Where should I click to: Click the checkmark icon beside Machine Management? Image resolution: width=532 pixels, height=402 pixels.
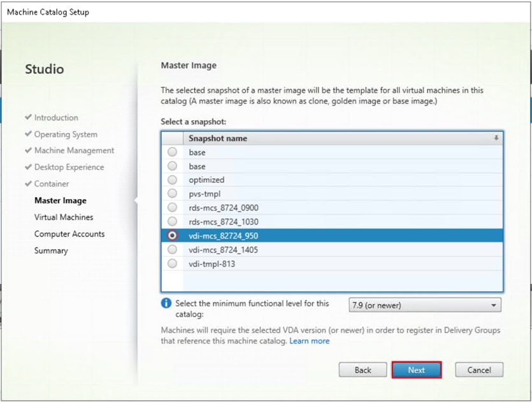click(29, 150)
